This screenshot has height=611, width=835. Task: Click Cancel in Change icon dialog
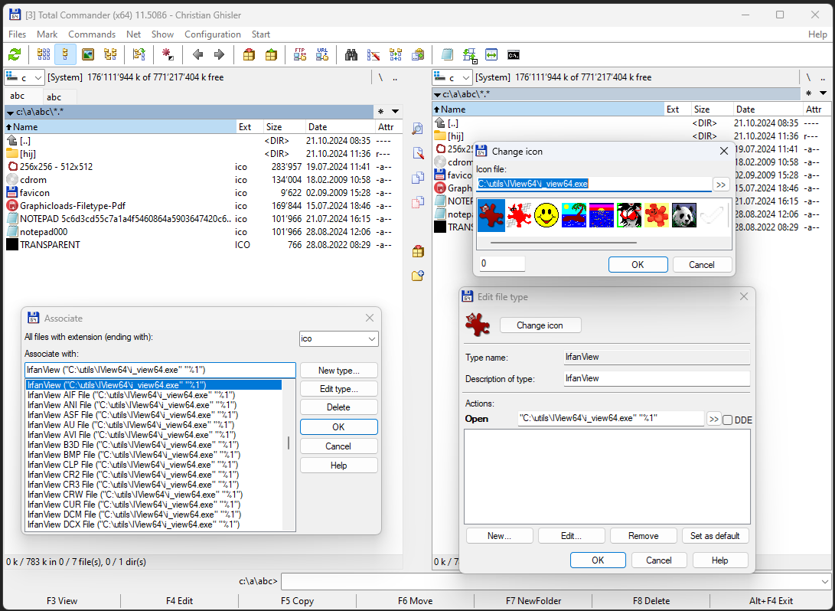click(701, 265)
